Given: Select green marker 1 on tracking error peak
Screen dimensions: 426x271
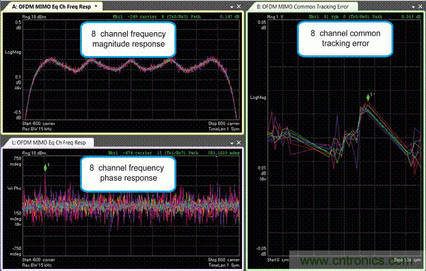Looking at the screenshot, I should pyautogui.click(x=368, y=98).
